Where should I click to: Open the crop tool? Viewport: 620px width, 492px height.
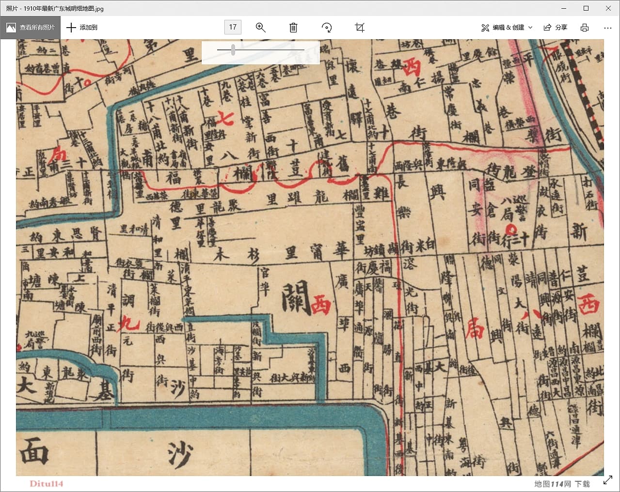coord(359,28)
